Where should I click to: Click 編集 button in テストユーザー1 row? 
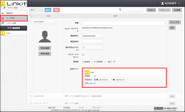[172, 103]
